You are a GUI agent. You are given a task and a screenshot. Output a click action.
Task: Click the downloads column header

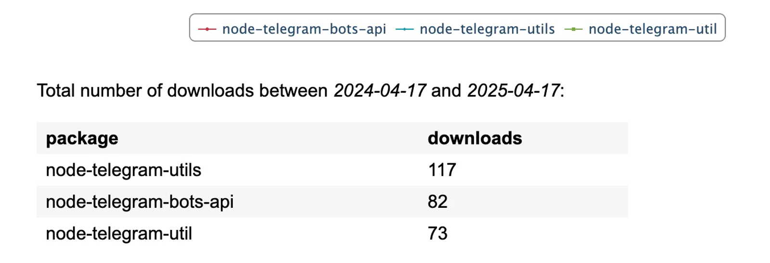coord(475,138)
